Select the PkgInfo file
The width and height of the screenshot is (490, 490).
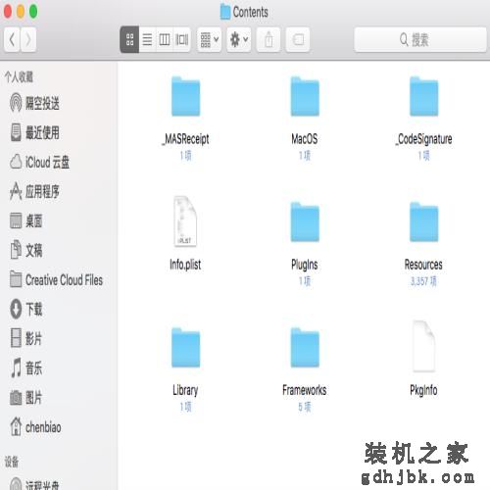click(x=423, y=347)
